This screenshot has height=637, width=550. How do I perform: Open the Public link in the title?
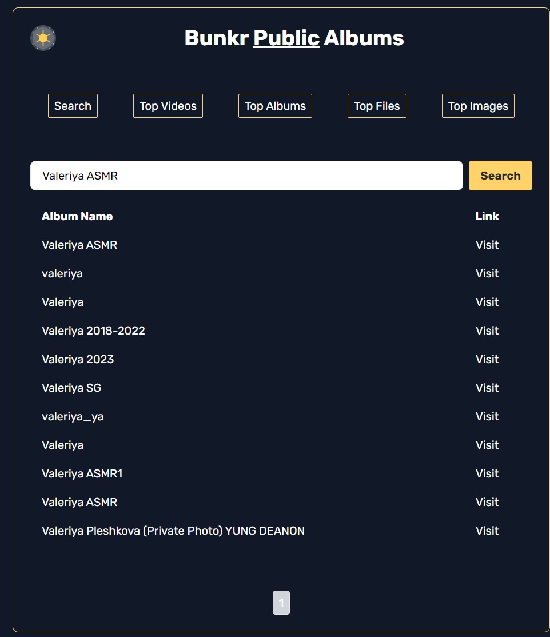[x=286, y=38]
